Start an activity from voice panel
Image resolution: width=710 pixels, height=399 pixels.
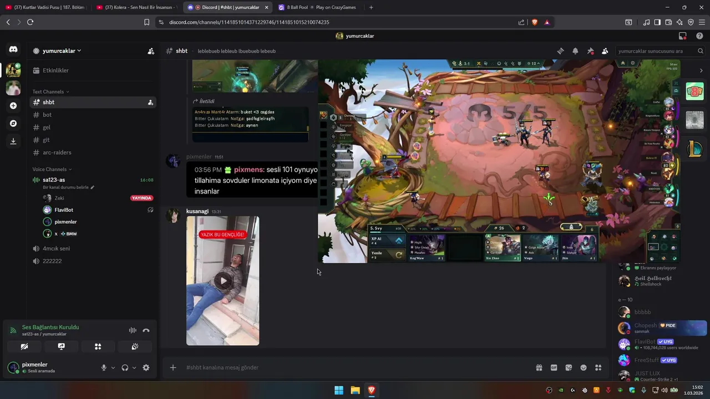pos(98,346)
